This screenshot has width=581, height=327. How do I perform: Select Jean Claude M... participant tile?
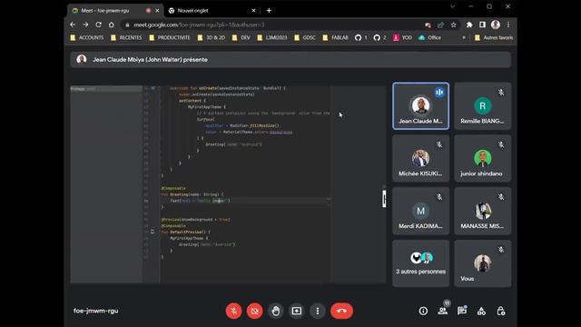tap(420, 106)
